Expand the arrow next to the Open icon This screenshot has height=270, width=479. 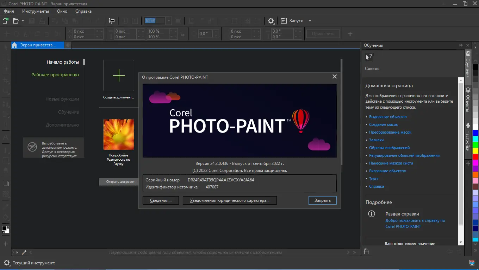tap(23, 21)
